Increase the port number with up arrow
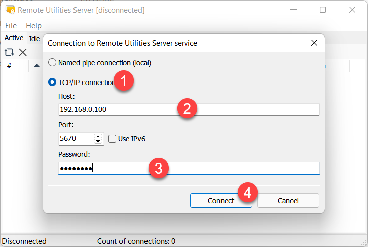 click(x=98, y=136)
